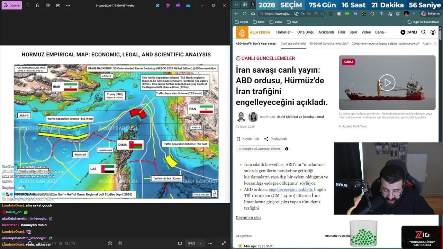This screenshot has width=443, height=249.
Task: Delete the image with the trash icon
Action: click(x=38, y=6)
